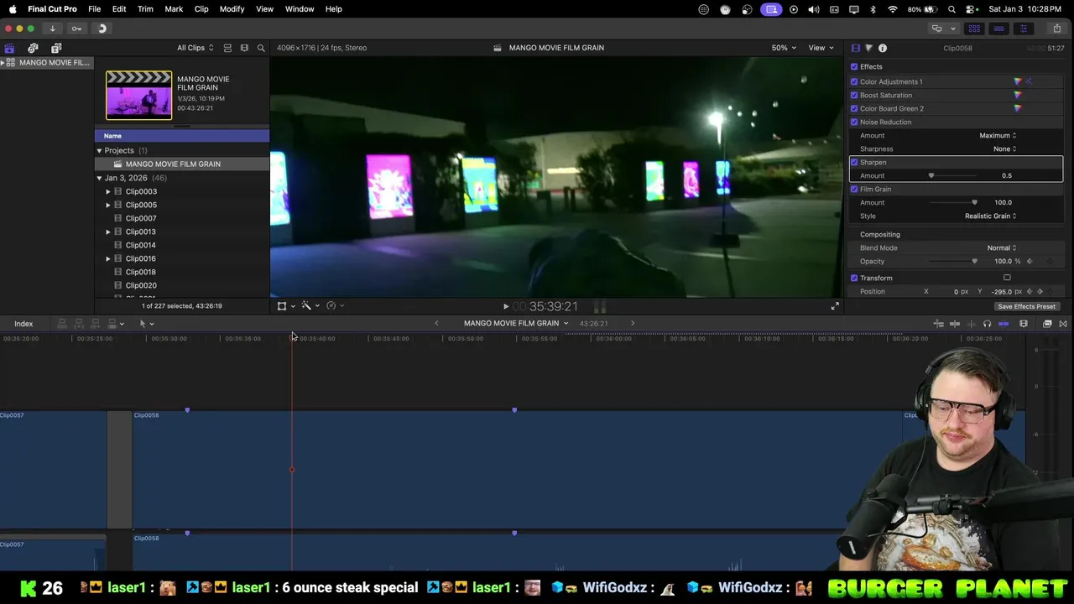Disable the Film Grain effect checkbox

[854, 189]
